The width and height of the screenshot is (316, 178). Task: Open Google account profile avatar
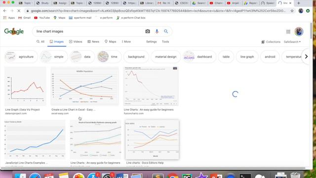299,32
